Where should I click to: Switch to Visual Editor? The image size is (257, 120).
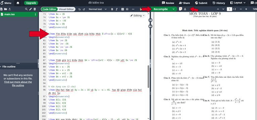[x=66, y=9]
